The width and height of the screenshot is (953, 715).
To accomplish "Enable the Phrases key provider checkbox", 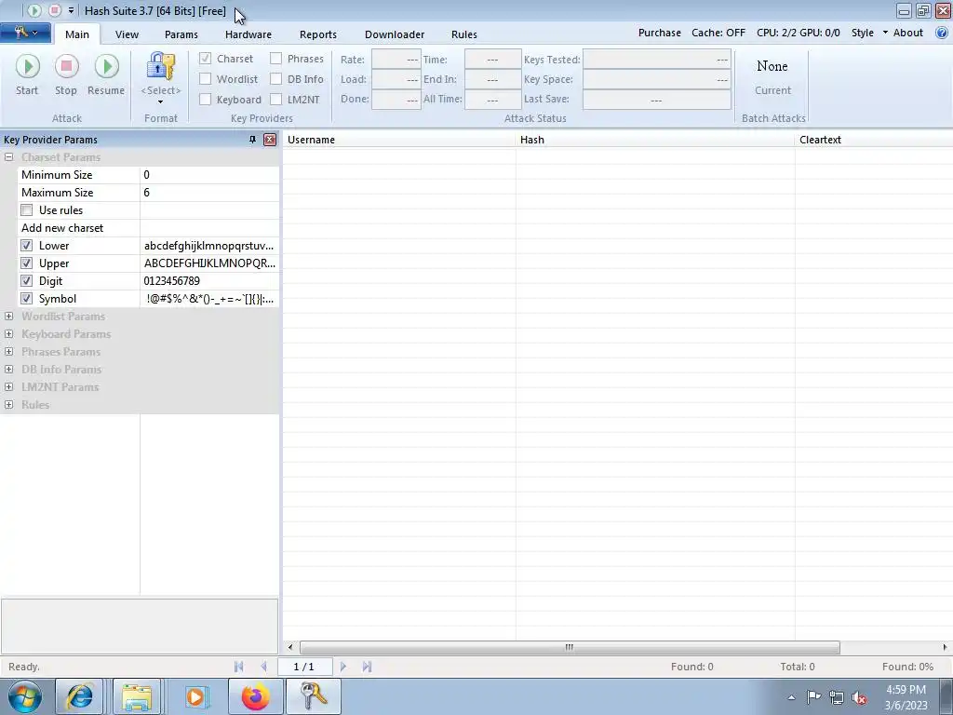I will 275,59.
